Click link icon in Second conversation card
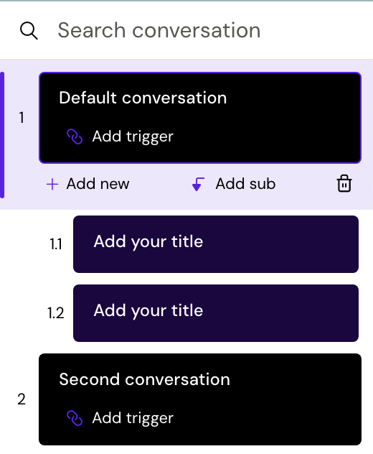373x454 pixels. click(x=75, y=418)
